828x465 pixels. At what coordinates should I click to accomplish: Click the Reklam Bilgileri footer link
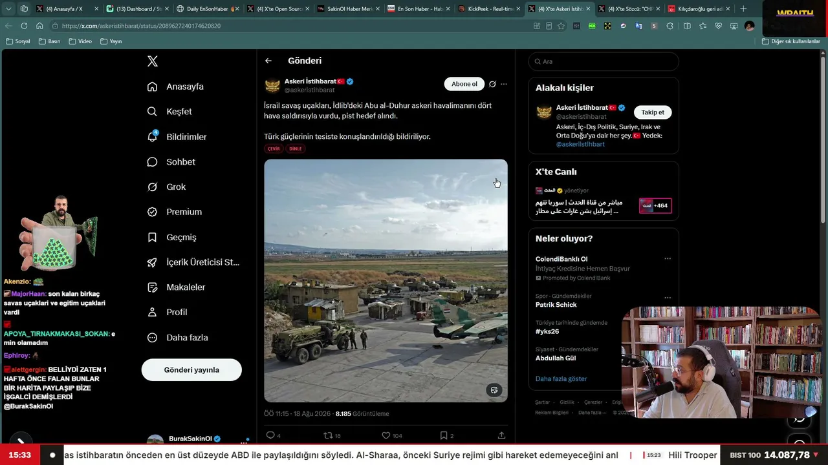pyautogui.click(x=552, y=413)
